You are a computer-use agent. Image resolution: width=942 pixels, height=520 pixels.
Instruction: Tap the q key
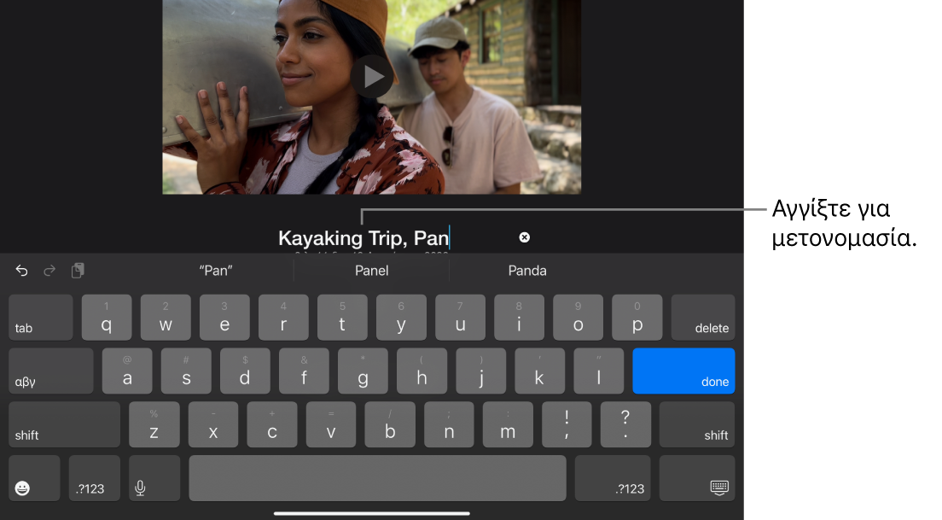pos(107,318)
